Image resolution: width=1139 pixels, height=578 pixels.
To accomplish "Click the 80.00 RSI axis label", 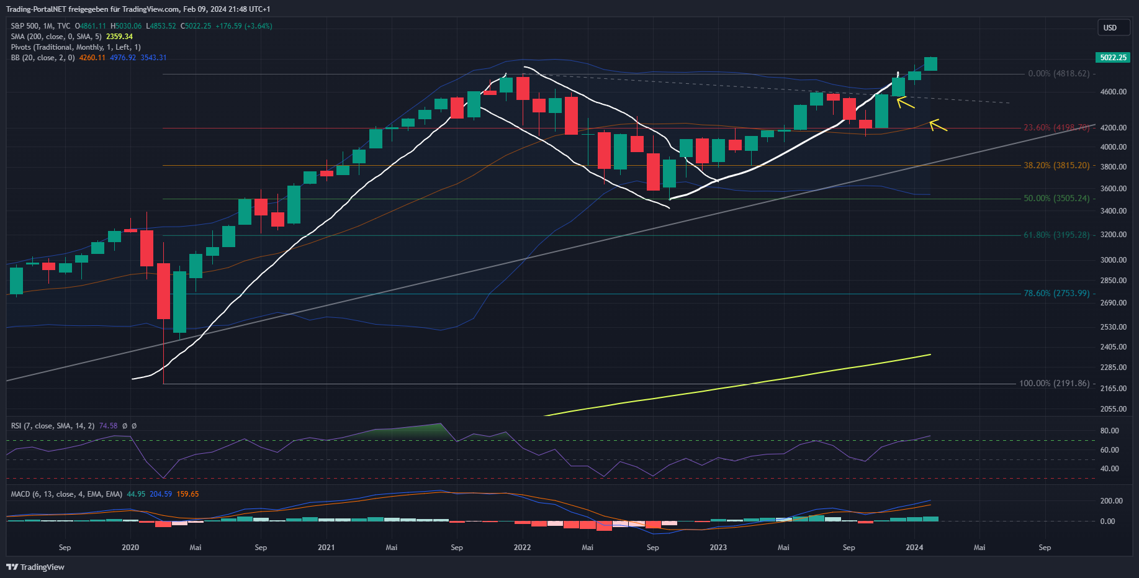I will point(1109,431).
